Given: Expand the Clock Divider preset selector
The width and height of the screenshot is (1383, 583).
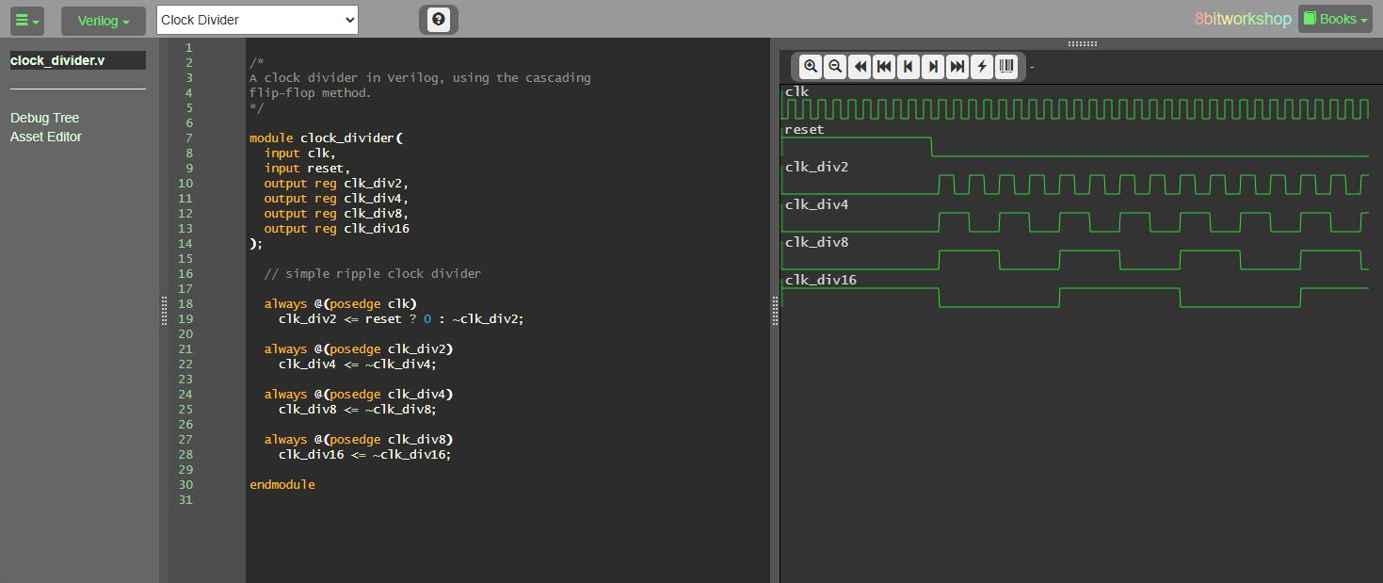Looking at the screenshot, I should coord(257,20).
